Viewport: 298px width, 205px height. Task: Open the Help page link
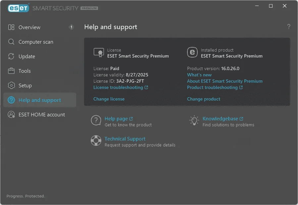[x=116, y=119]
